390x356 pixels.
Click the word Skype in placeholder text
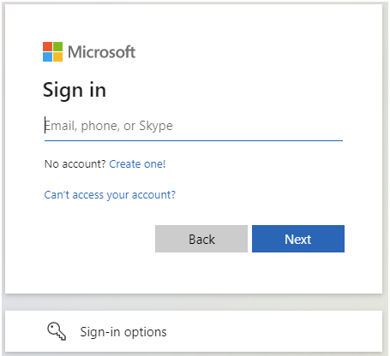pos(156,126)
